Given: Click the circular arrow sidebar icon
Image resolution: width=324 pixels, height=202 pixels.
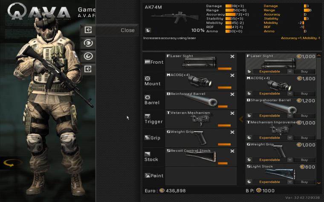Looking at the screenshot, I should tap(88, 56).
